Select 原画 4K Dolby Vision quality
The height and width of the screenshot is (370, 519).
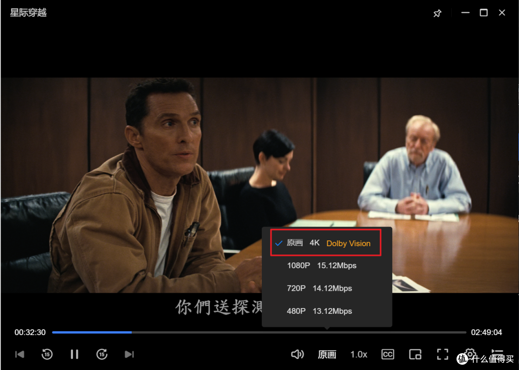click(x=327, y=243)
